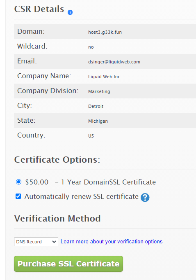Click Purchase SSL Certificate button
This screenshot has height=280, width=196.
(68, 264)
